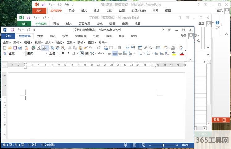This screenshot has width=231, height=149.
Task: Click the distributed alignment icon
Action: [125, 53]
